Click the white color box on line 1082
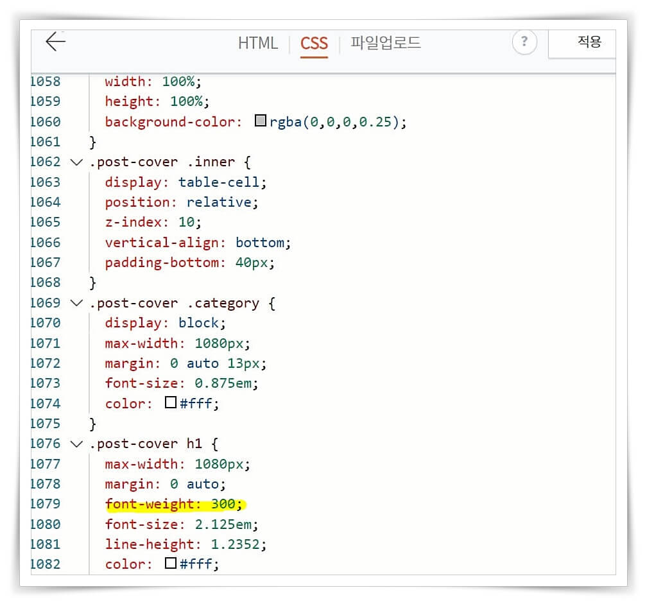647x606 pixels. coord(170,563)
